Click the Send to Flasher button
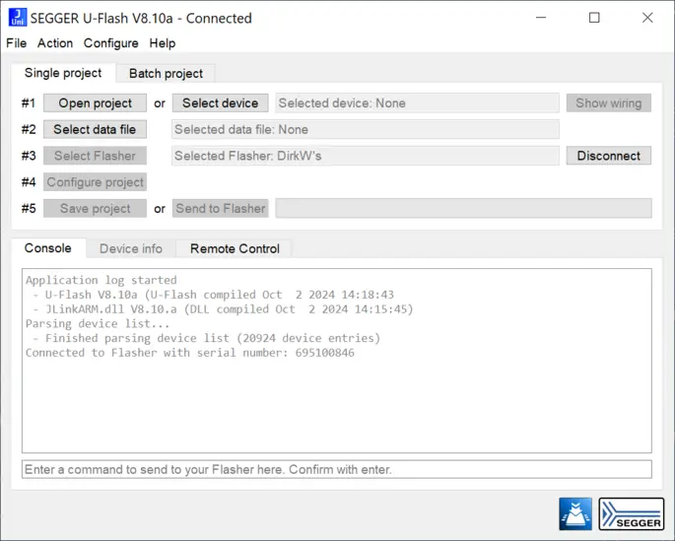This screenshot has width=675, height=541. [x=221, y=209]
